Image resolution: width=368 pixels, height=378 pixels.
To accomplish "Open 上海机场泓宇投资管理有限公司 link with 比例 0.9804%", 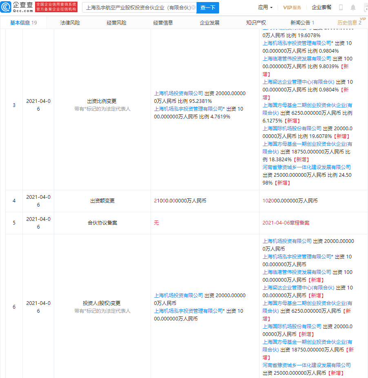I will pyautogui.click(x=297, y=43).
